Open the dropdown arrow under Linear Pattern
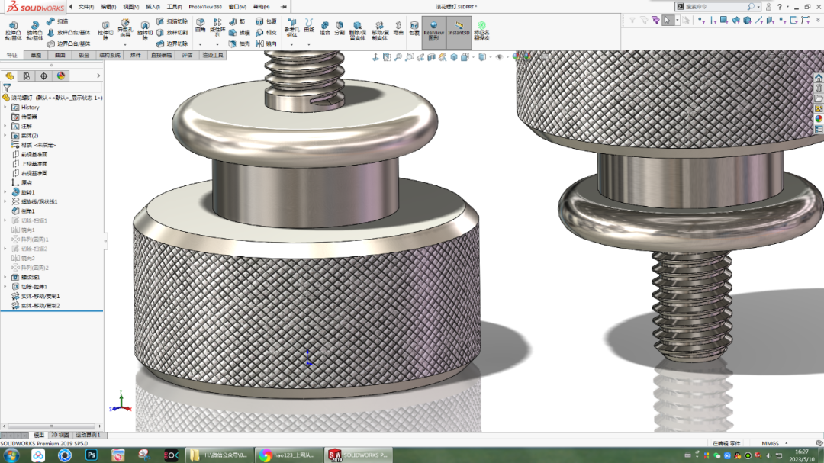 (x=217, y=44)
